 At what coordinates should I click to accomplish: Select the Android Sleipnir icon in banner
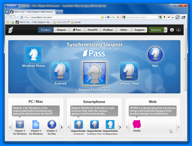point(60,71)
